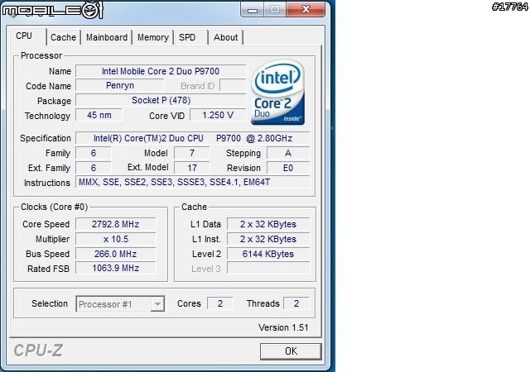The height and width of the screenshot is (372, 530).
Task: Click the Package value Socket P (478)
Action: (161, 100)
